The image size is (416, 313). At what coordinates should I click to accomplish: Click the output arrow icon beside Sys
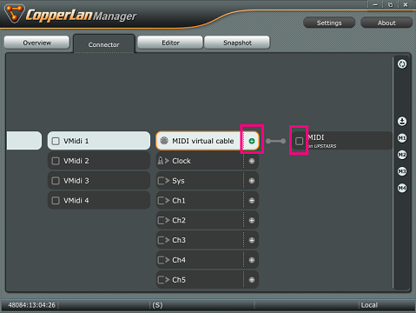[x=163, y=181]
